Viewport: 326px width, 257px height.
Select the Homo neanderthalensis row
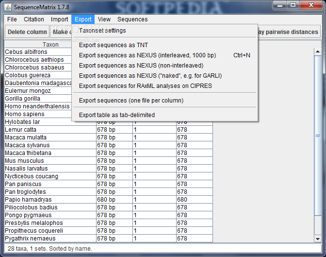click(38, 106)
